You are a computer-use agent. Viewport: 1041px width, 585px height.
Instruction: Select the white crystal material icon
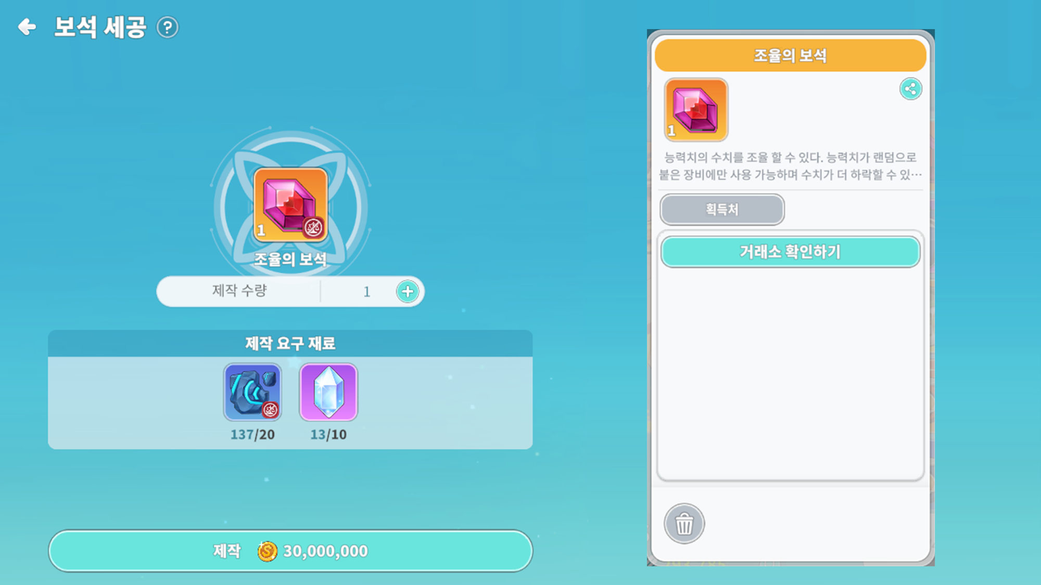(328, 392)
